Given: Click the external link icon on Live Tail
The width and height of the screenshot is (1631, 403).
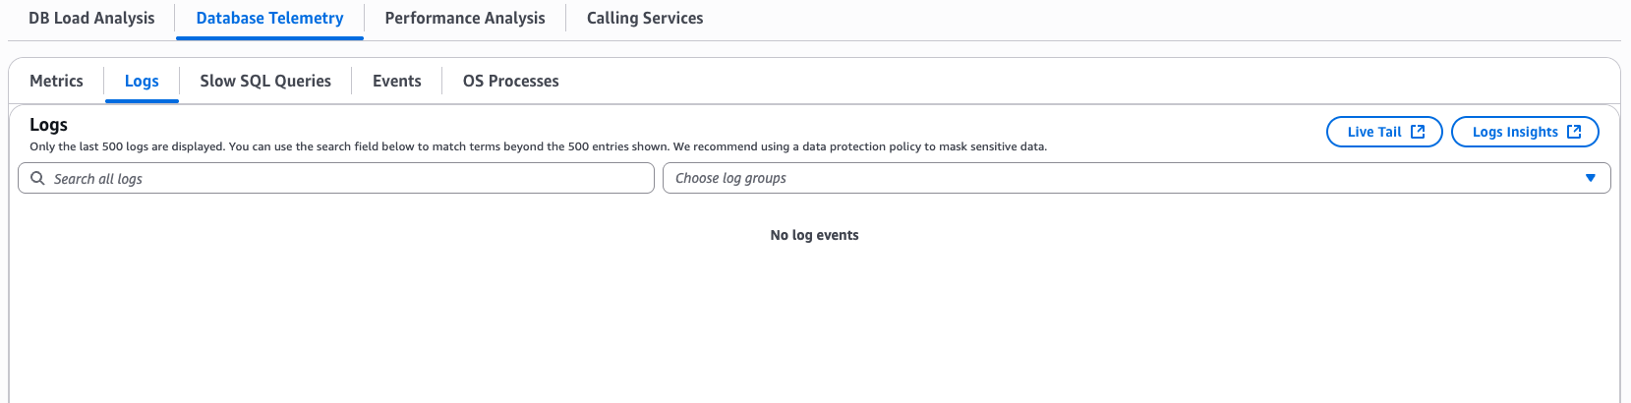Looking at the screenshot, I should [x=1418, y=132].
